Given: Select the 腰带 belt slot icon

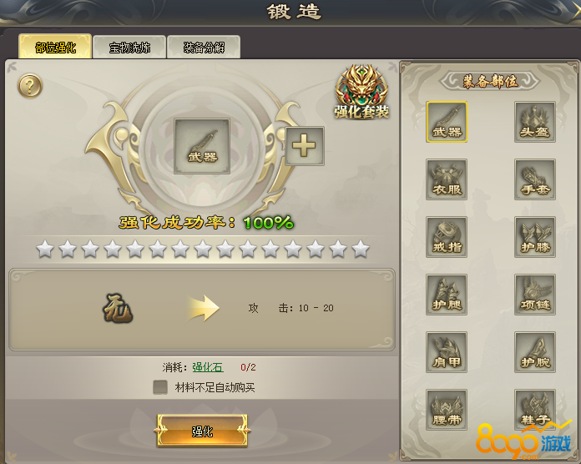Looking at the screenshot, I should click(x=447, y=410).
